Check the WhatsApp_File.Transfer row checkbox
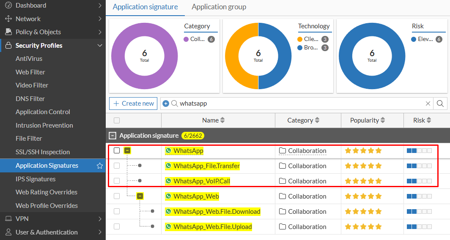The image size is (450, 240). tap(117, 166)
